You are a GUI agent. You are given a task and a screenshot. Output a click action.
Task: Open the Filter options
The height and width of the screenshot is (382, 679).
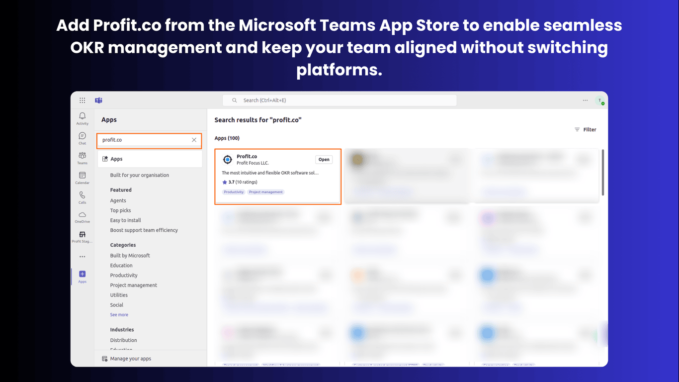[x=586, y=129]
